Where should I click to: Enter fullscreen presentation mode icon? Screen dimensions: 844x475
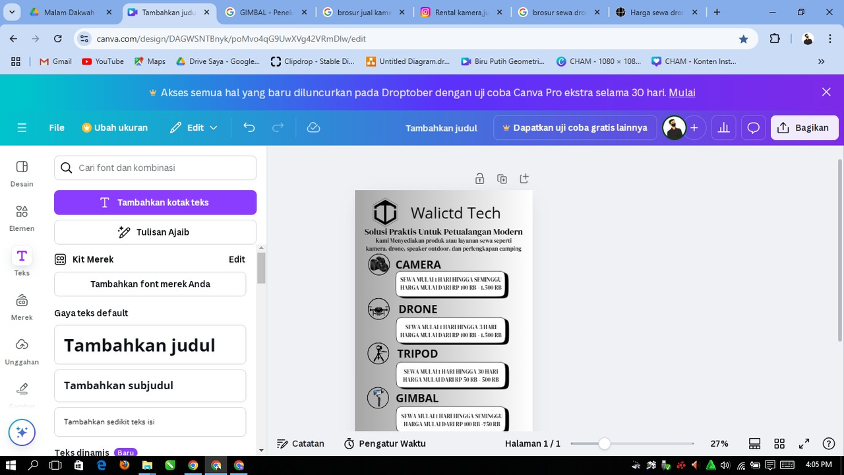[x=804, y=444]
